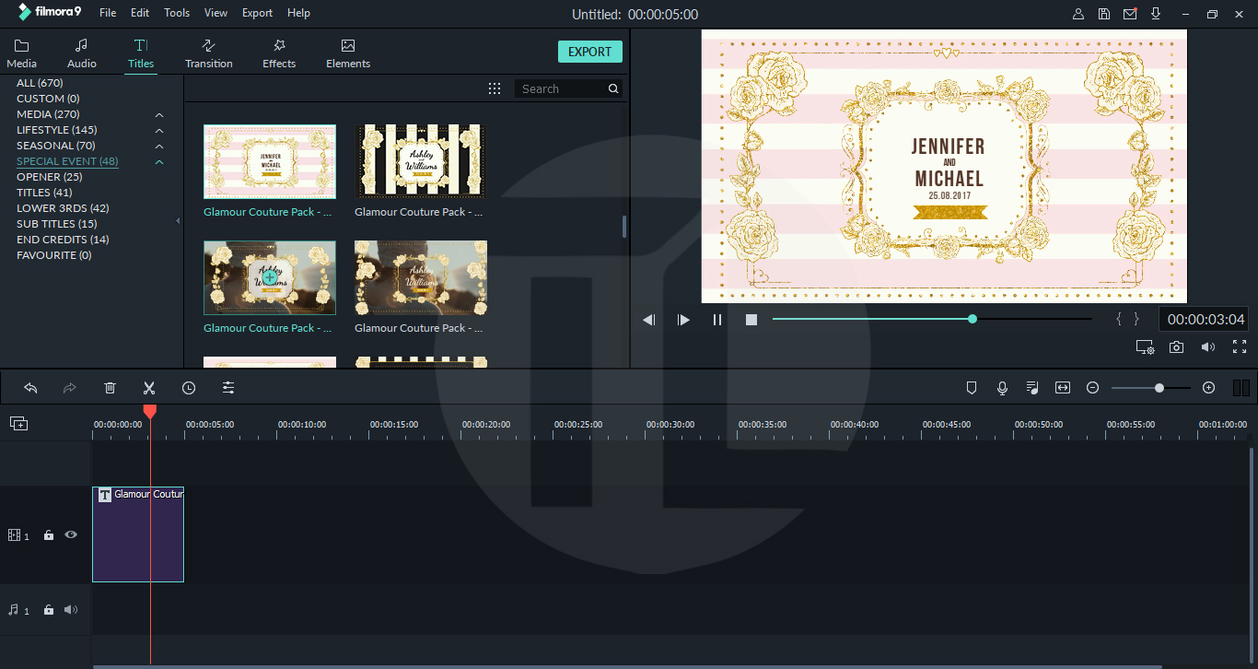Select the Glamour Couture title clip on timeline

137,534
